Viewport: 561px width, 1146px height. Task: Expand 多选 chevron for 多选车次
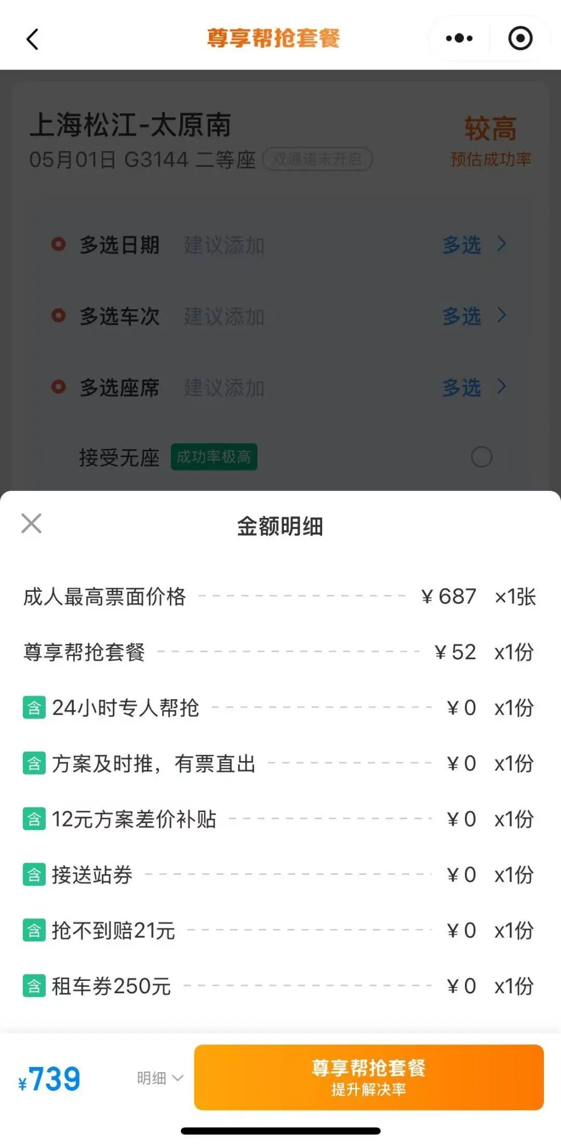tap(501, 315)
